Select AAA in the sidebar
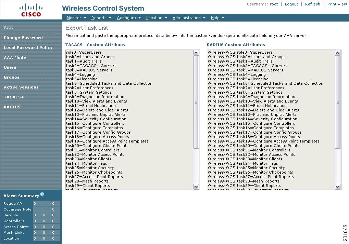349x244 pixels. [x=9, y=27]
